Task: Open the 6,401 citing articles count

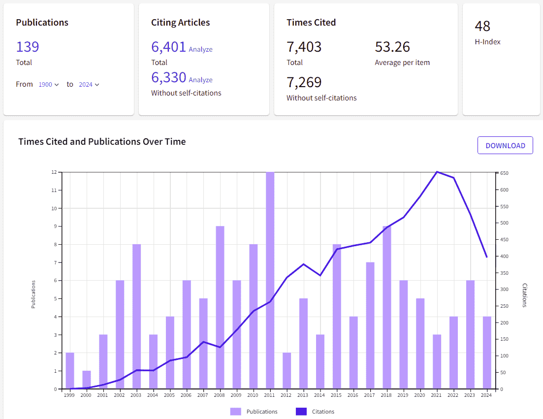Action: coord(168,47)
